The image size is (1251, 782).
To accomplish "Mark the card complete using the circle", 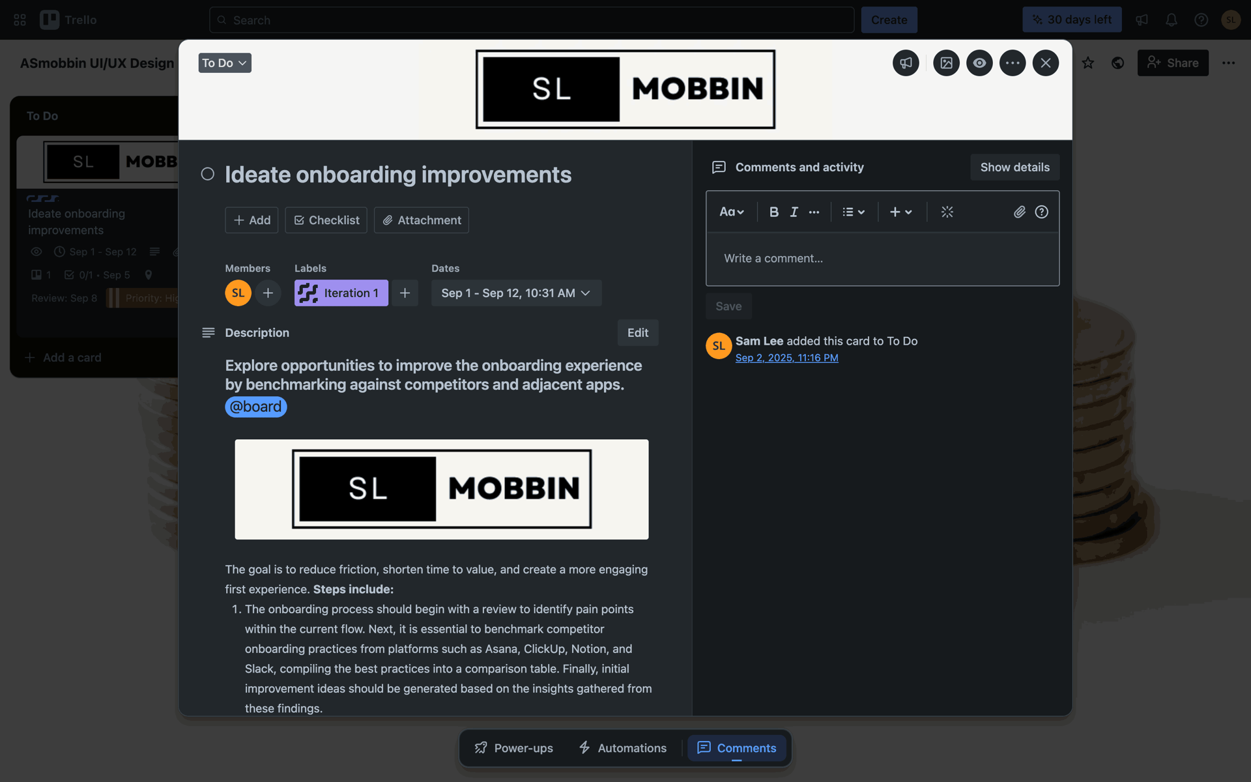I will tap(208, 174).
